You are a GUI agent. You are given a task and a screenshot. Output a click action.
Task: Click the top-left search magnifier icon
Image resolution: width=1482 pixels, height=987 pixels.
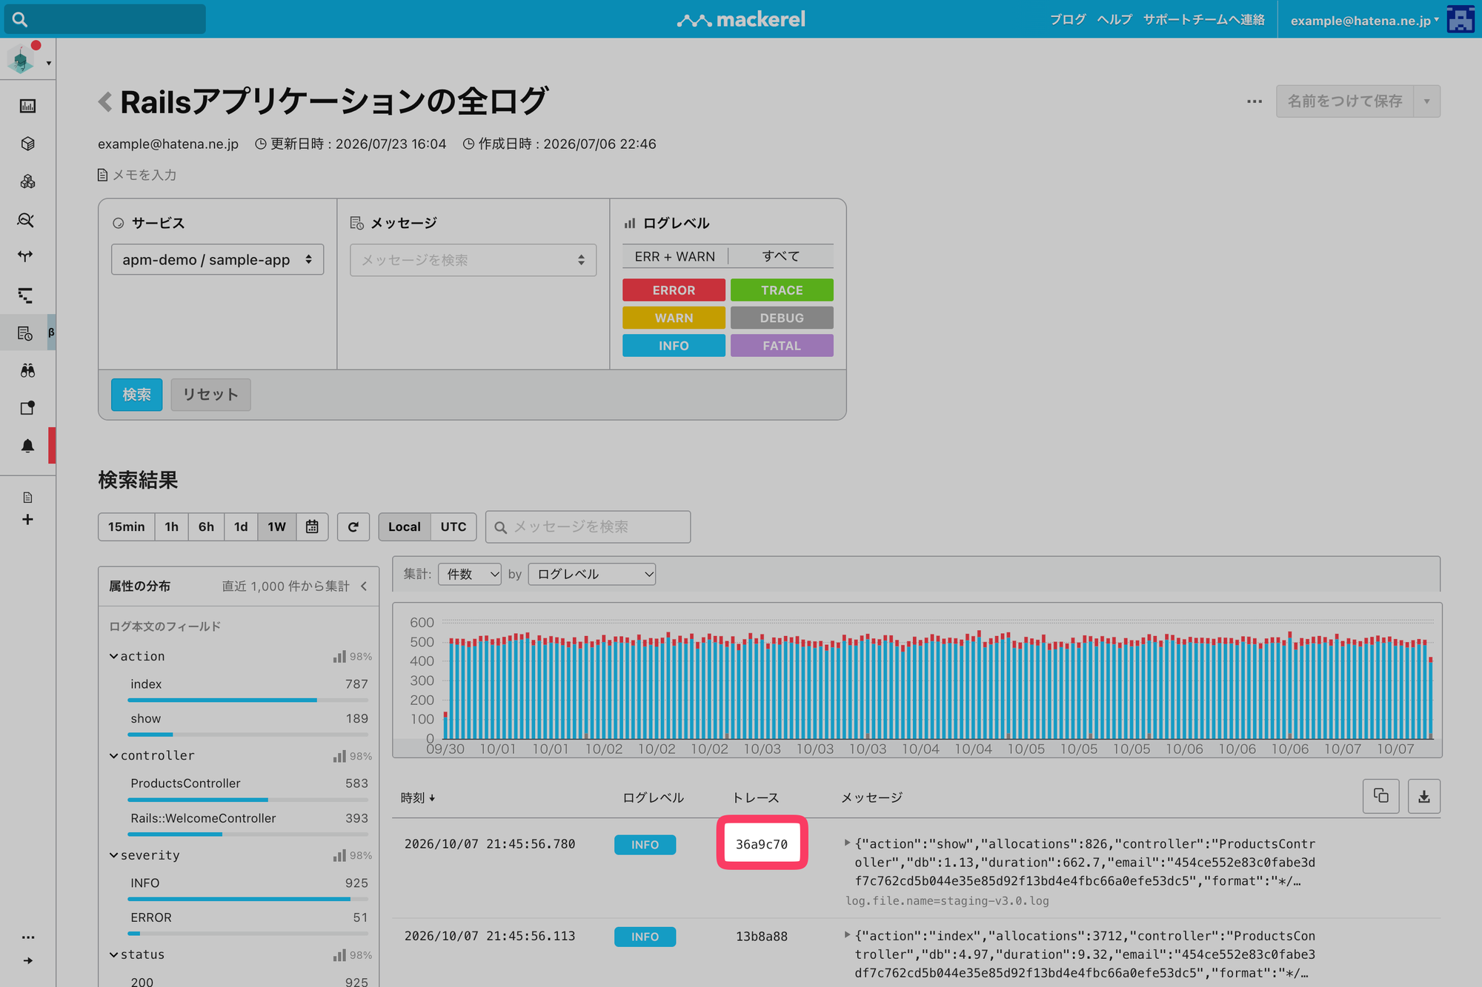(x=20, y=19)
